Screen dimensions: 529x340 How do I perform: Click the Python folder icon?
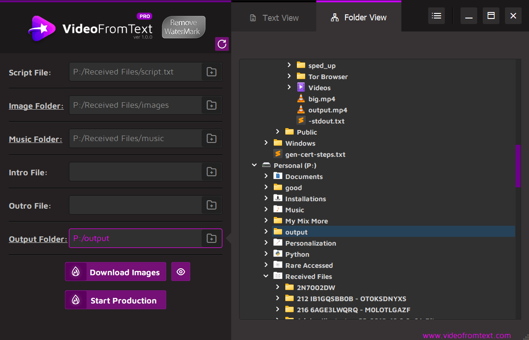click(x=277, y=254)
